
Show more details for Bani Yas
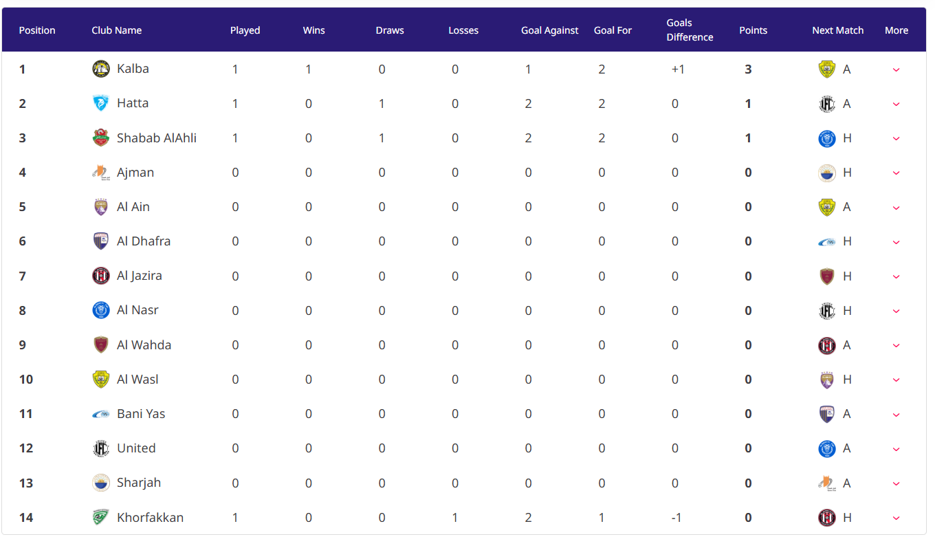[x=896, y=415]
